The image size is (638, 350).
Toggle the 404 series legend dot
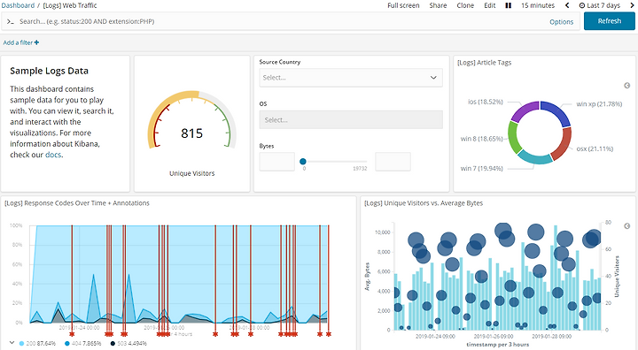(67, 344)
